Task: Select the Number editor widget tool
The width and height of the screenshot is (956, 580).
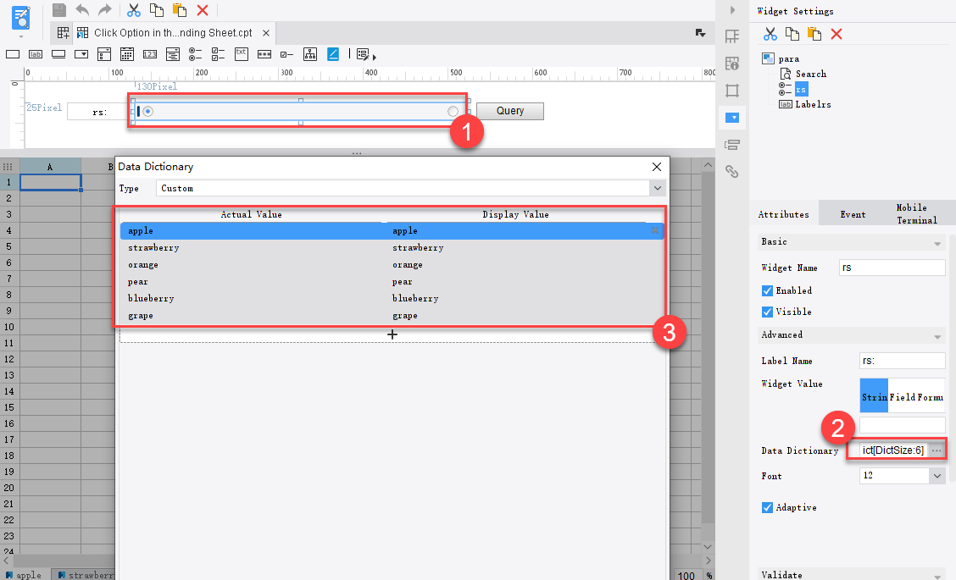Action: tap(151, 53)
